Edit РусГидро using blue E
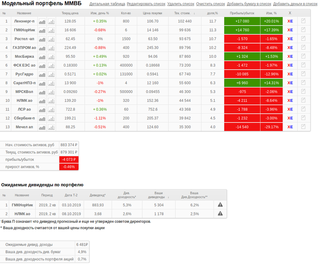The height and width of the screenshot is (265, 321). coord(292,74)
